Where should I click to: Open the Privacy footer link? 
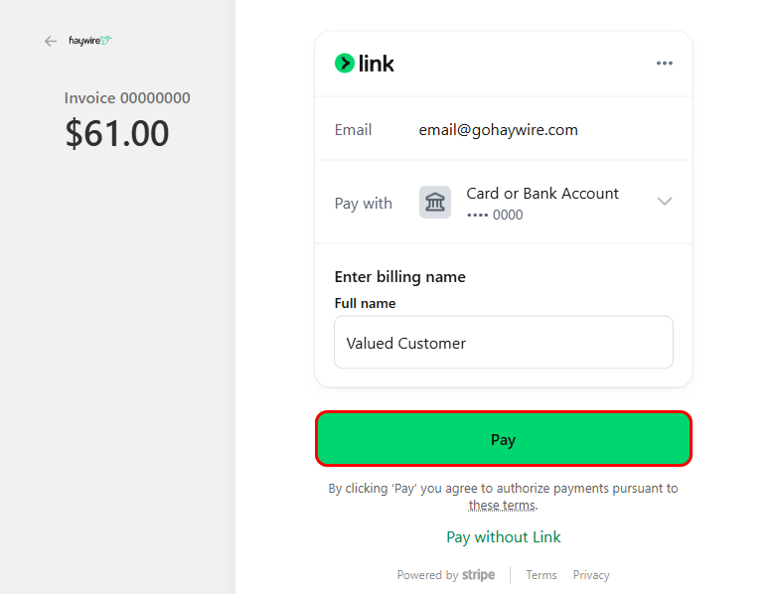[591, 575]
